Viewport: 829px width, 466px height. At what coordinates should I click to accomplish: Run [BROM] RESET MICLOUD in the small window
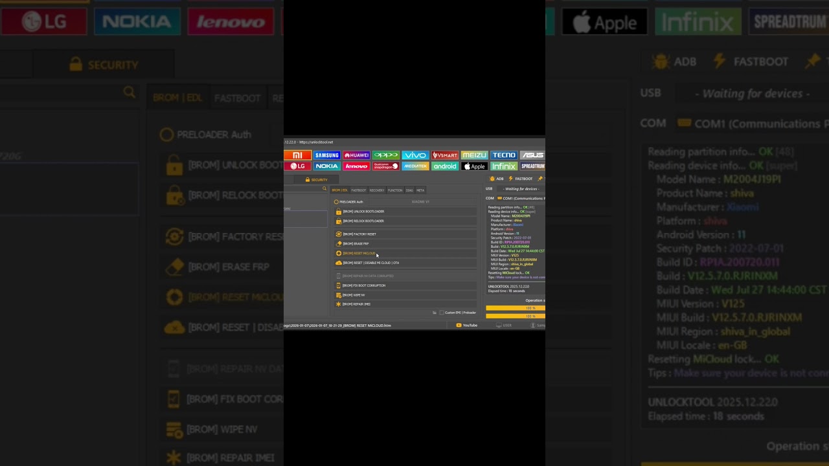pos(405,253)
